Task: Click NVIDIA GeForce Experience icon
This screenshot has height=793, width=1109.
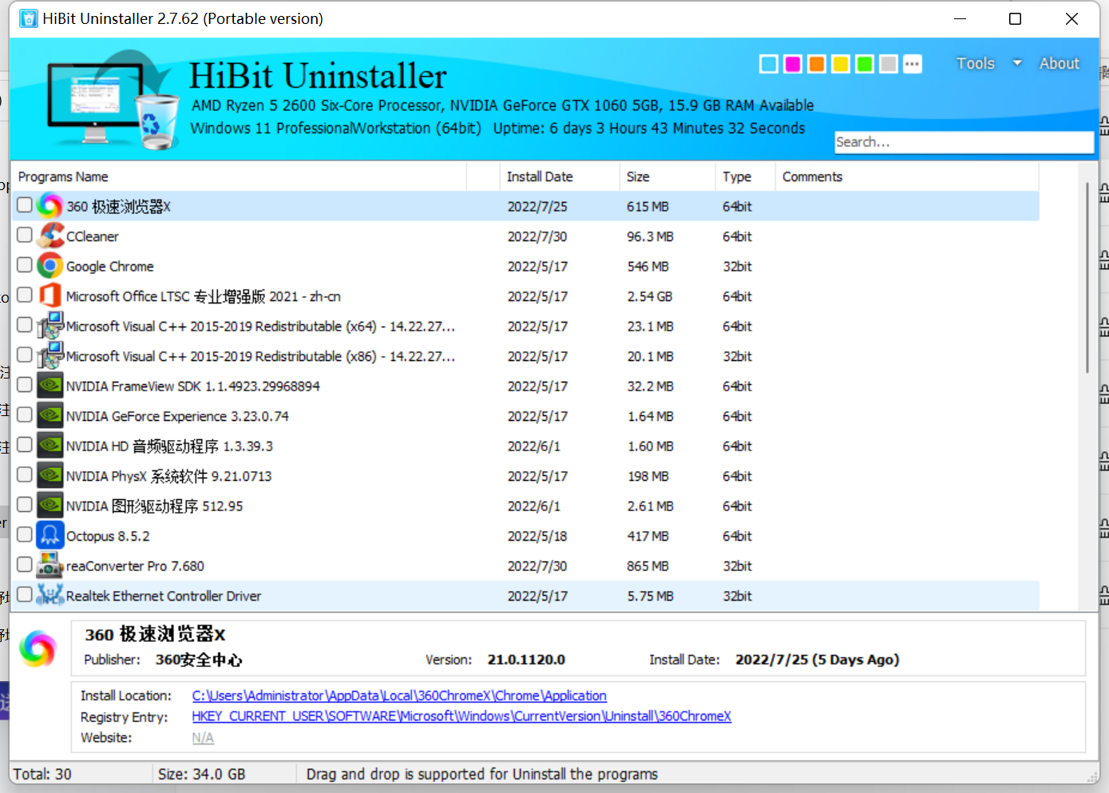Action: coord(50,415)
